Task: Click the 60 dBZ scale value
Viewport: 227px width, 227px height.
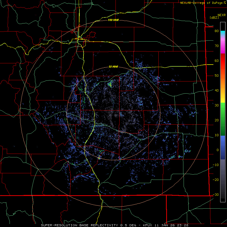Action: [217, 61]
